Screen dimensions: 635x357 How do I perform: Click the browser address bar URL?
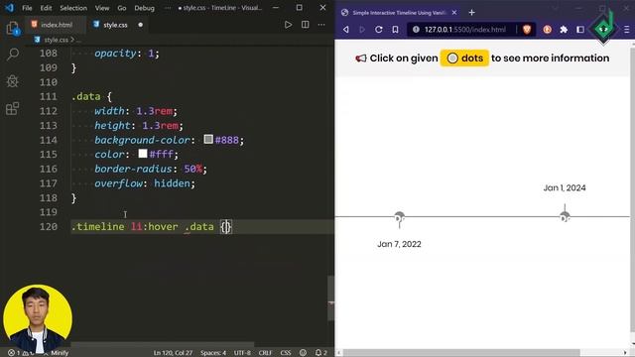465,29
